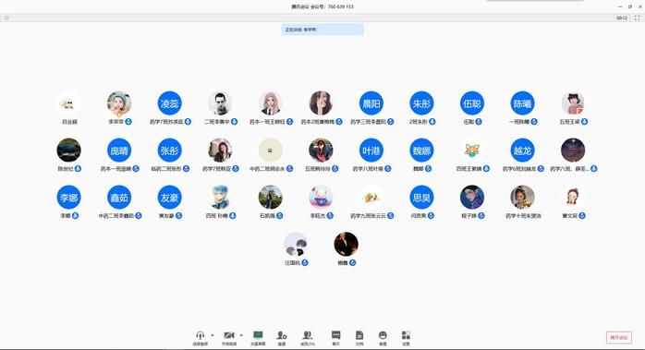The image size is (645, 350).
Task: Select the 凌蕊 blue avatar
Action: click(x=169, y=103)
